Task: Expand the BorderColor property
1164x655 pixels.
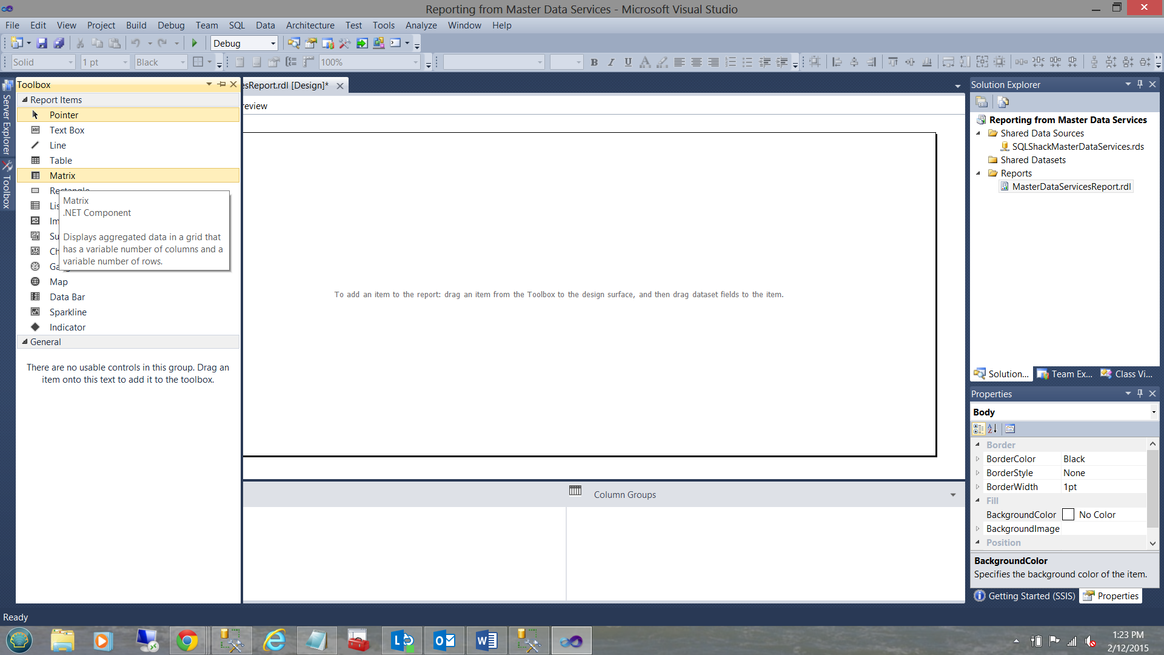Action: pos(977,459)
